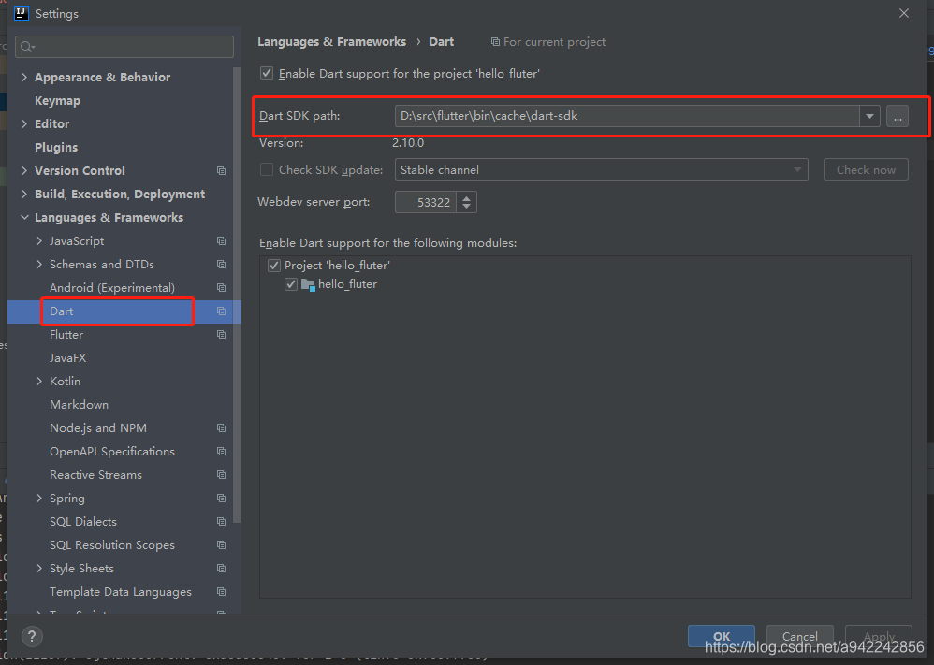
Task: Click the settings icon next to Markdown
Action: pyautogui.click(x=221, y=404)
